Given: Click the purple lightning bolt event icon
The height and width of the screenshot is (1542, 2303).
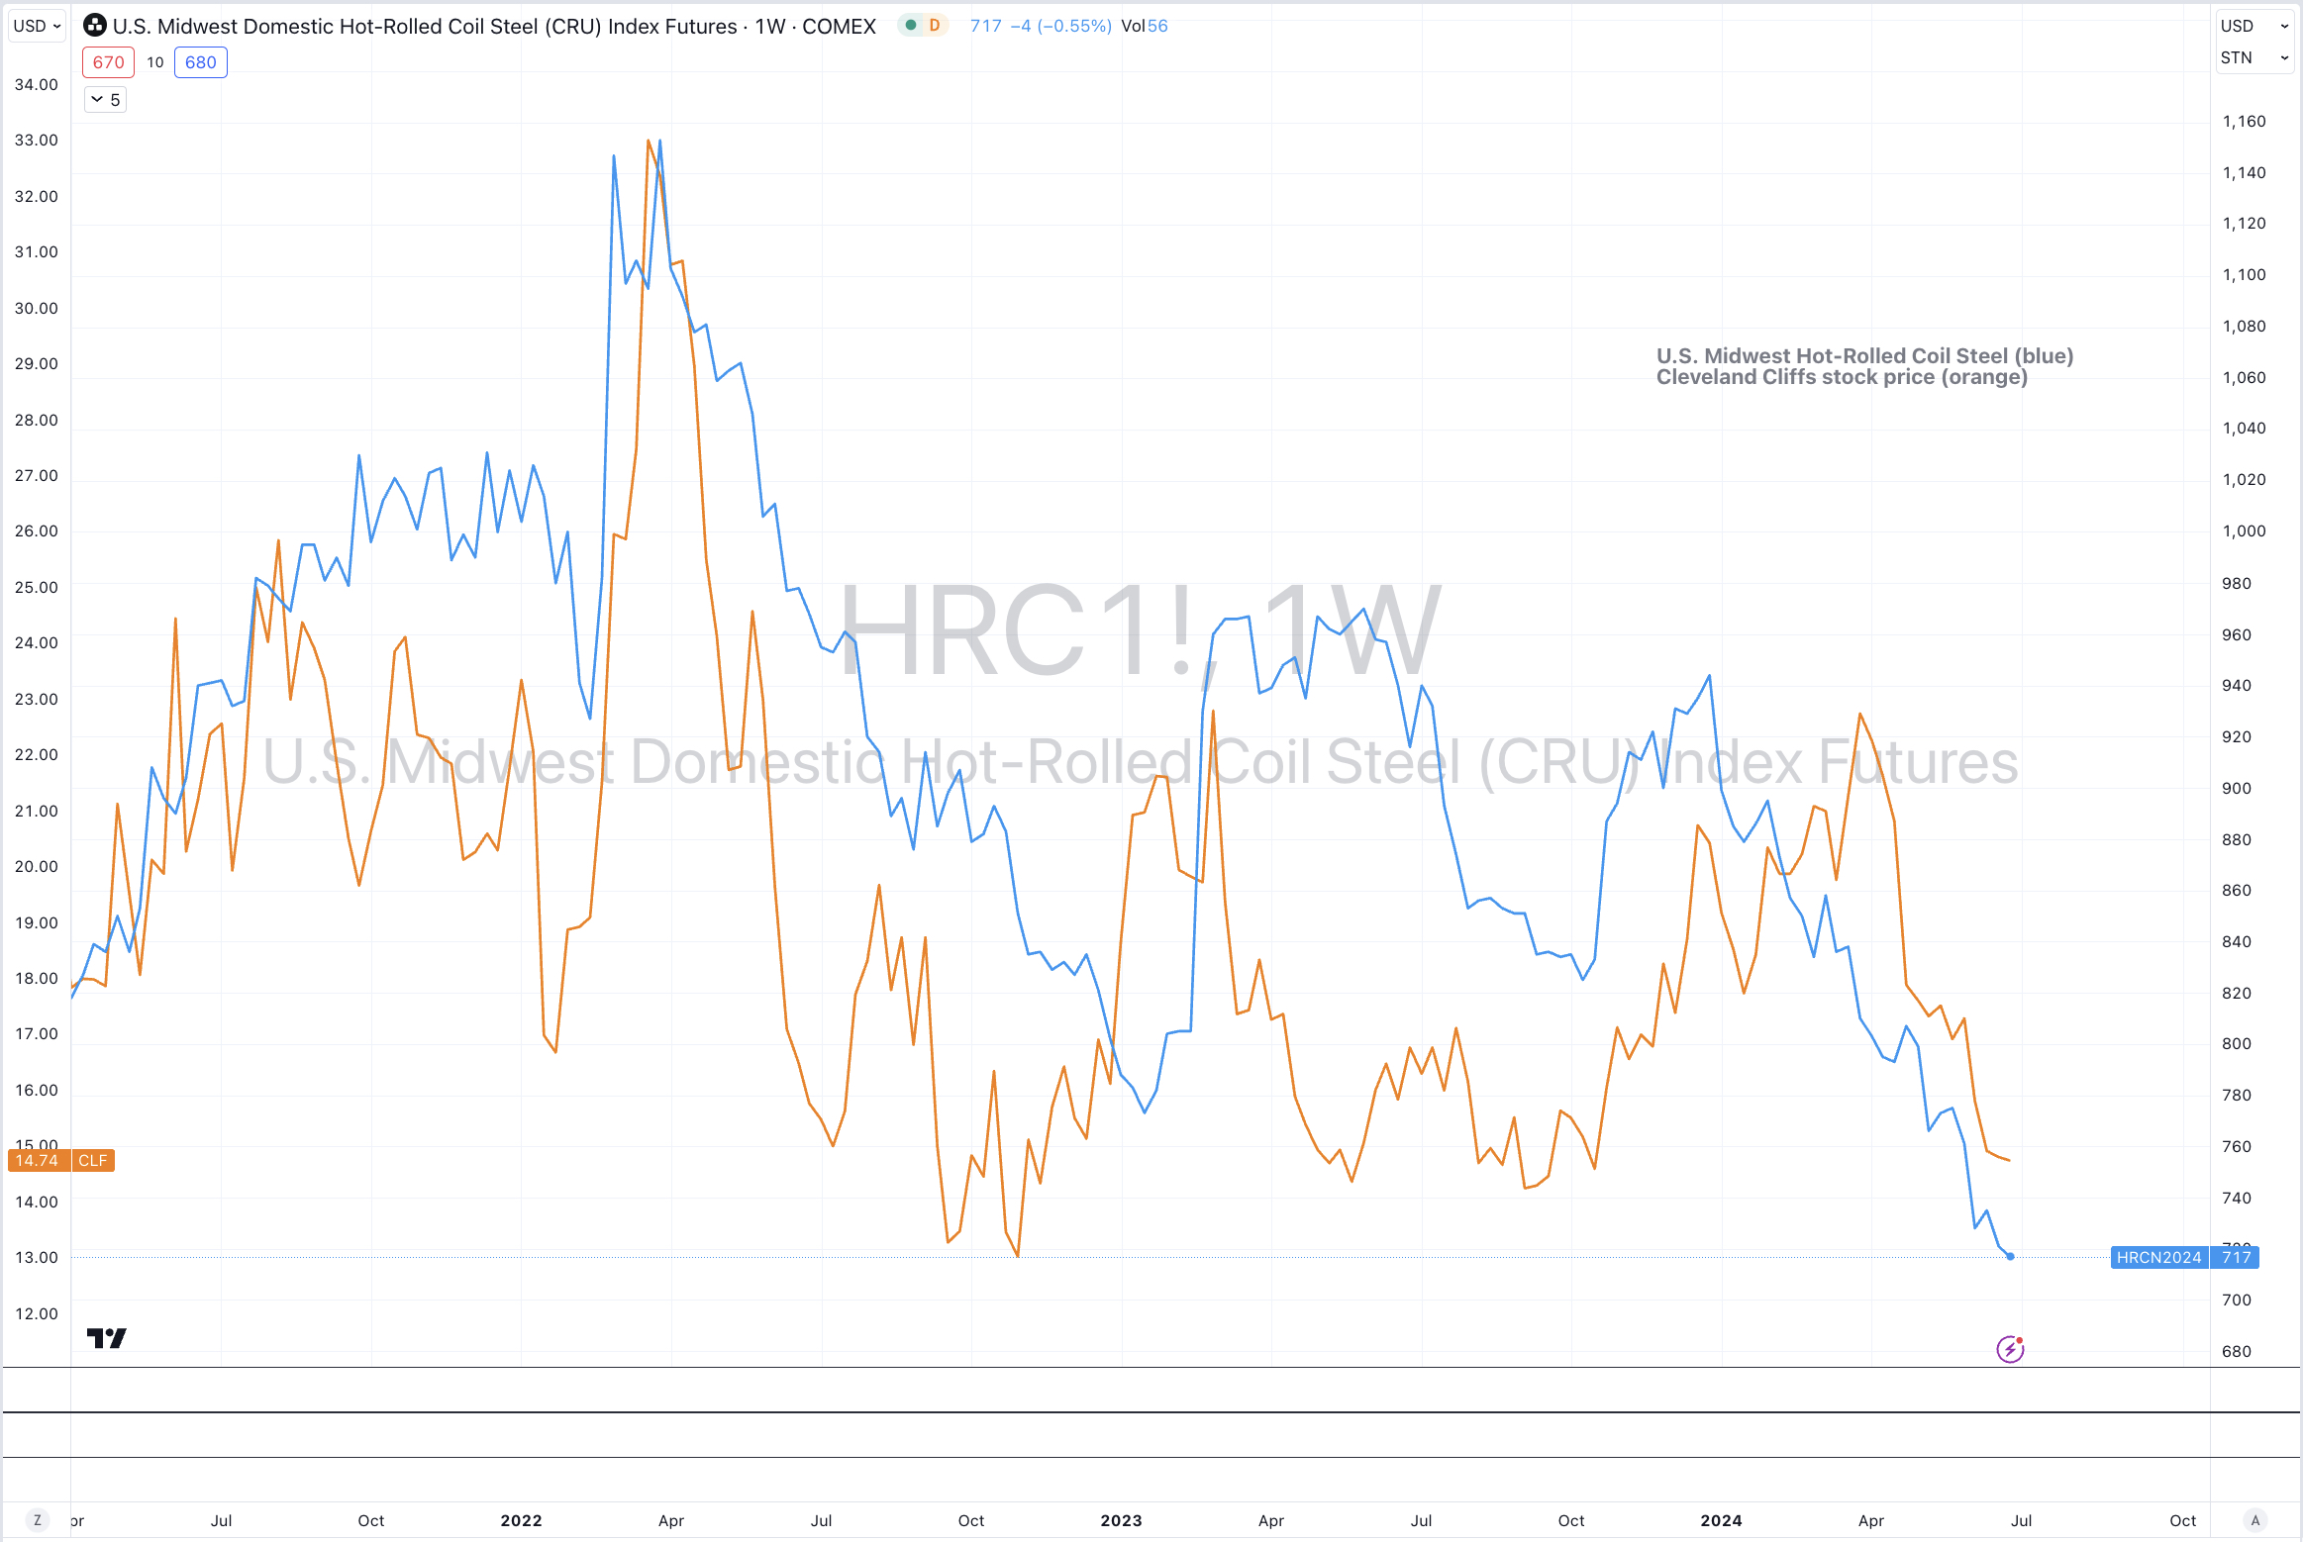Looking at the screenshot, I should click(2009, 1349).
